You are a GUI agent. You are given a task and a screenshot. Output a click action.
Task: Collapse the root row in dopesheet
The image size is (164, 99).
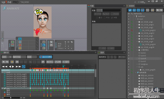coord(3,72)
